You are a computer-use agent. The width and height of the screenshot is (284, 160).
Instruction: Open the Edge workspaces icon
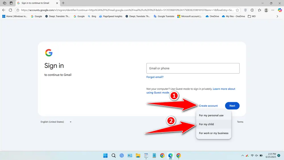coord(5,3)
